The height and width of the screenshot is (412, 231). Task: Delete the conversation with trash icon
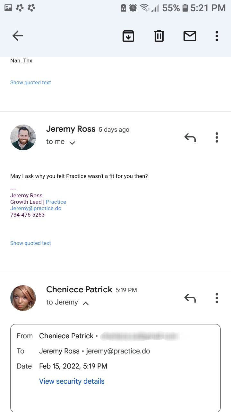click(x=159, y=36)
